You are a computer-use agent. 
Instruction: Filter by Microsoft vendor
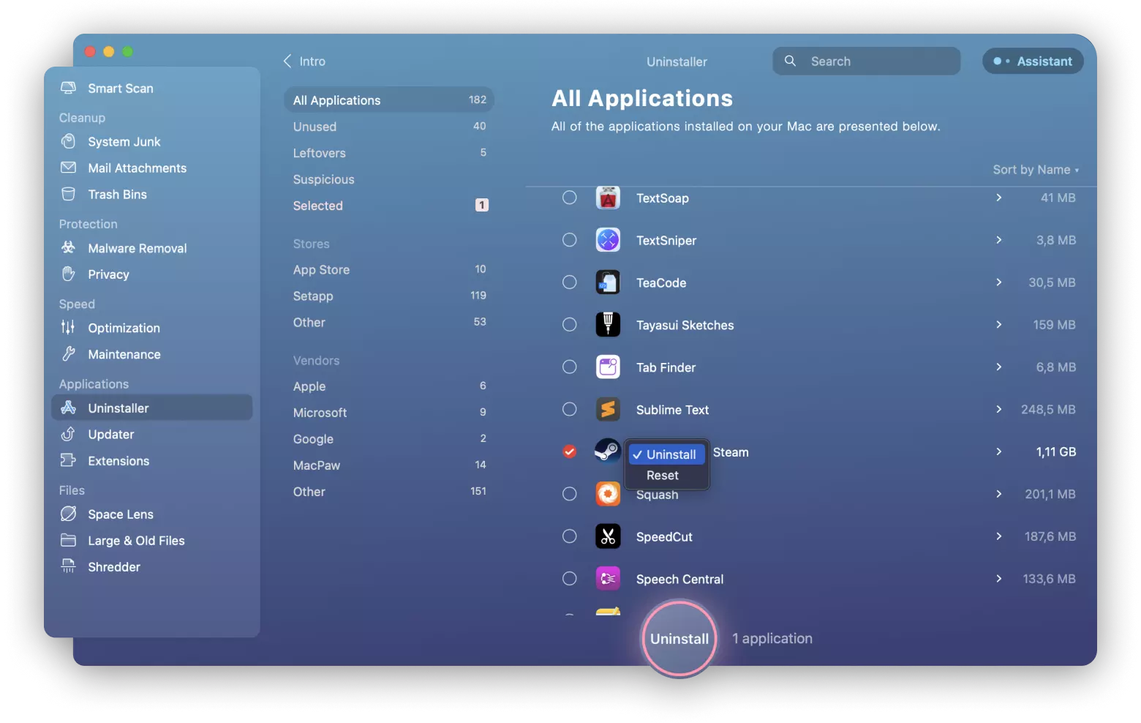click(x=389, y=413)
